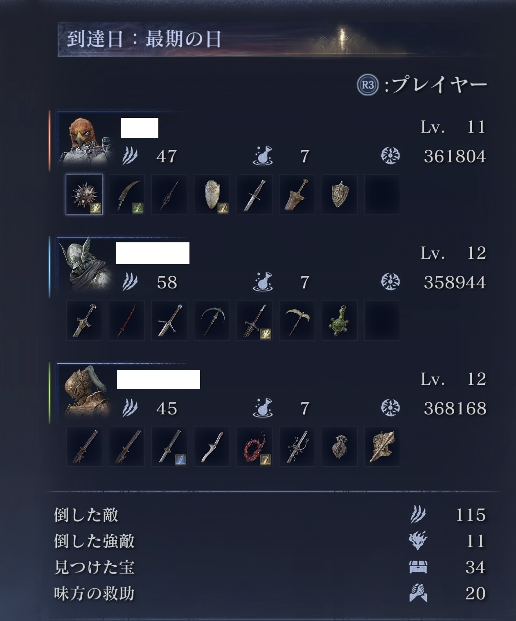Image resolution: width=516 pixels, height=621 pixels.
Task: Select the katana with blue badge icon
Action: point(169,447)
